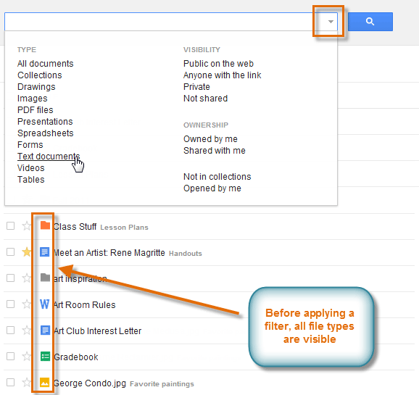
Task: Tick the checkbox for Gradebook
Action: [x=10, y=357]
